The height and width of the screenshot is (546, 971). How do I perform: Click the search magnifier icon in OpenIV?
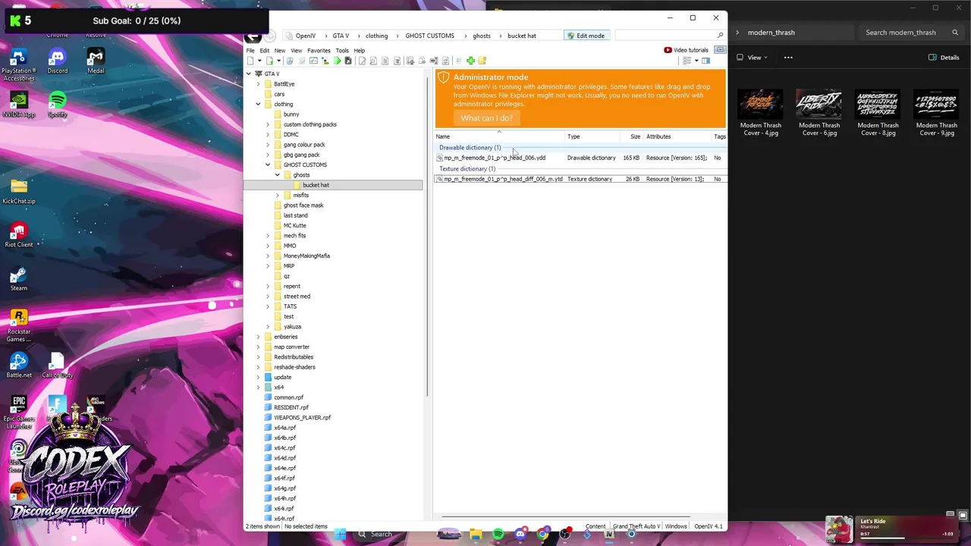(719, 36)
